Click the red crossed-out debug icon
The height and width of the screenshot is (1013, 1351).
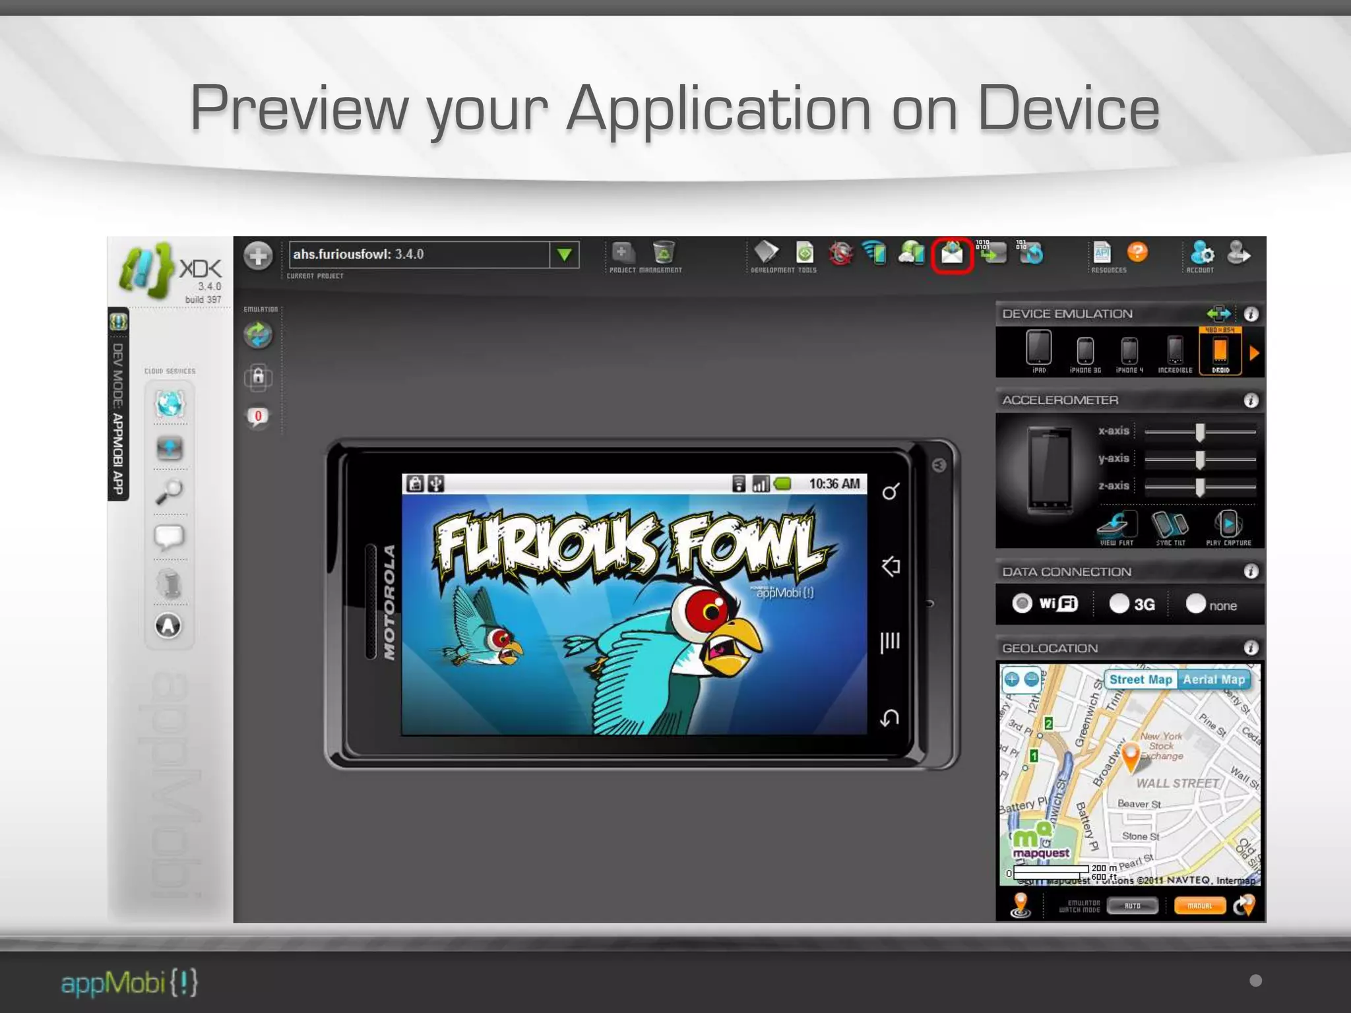coord(840,253)
